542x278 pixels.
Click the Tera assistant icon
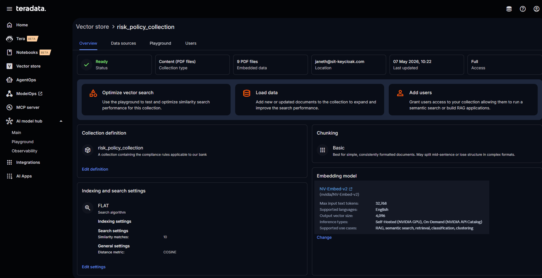(9, 39)
